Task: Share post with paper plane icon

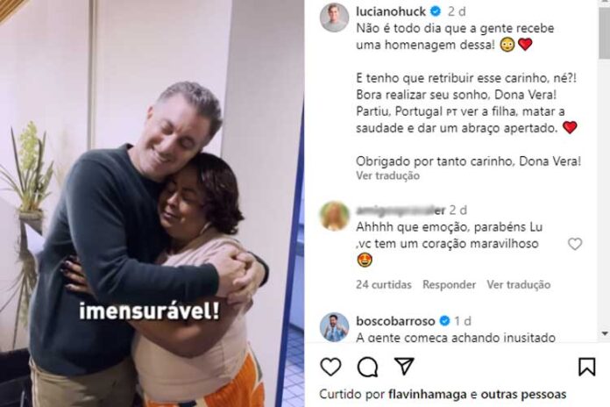Action: (404, 366)
